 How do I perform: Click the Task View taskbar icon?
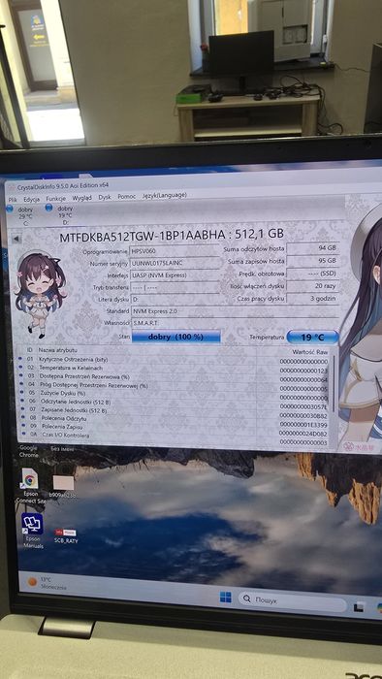[x=359, y=607]
